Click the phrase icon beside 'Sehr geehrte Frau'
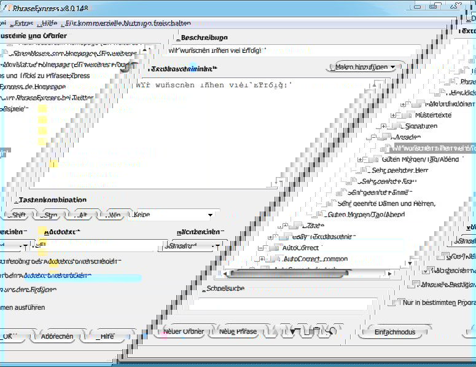The height and width of the screenshot is (367, 476). point(351,181)
